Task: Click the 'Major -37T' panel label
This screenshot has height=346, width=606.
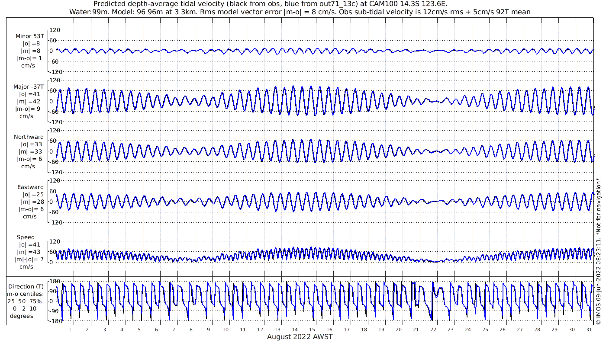Action: click(x=29, y=86)
